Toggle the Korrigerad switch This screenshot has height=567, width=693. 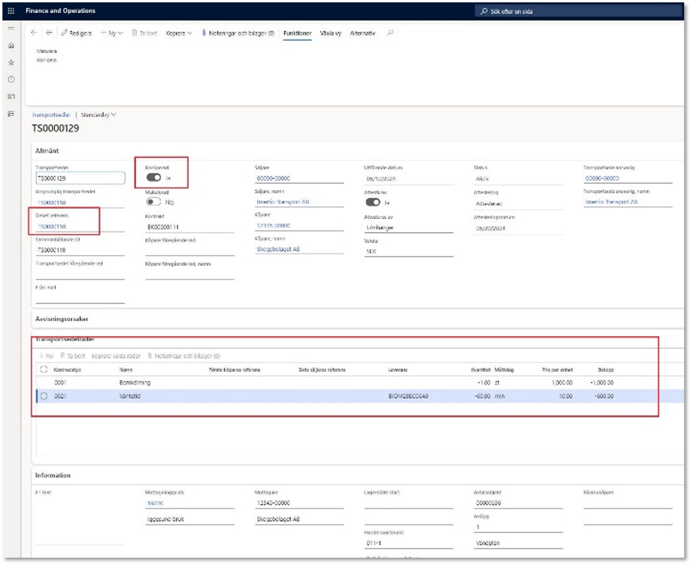(x=154, y=178)
